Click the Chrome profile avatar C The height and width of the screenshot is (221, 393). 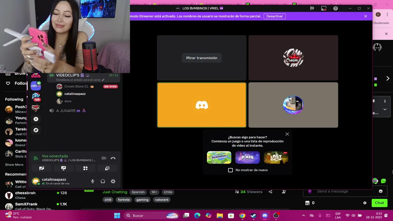378,14
